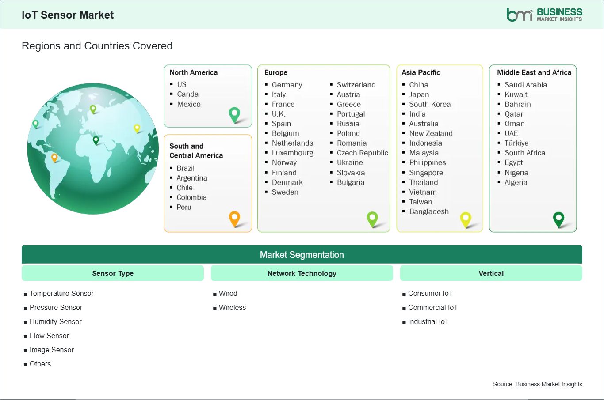Select Consumer IoT under Vertical

[x=430, y=293]
